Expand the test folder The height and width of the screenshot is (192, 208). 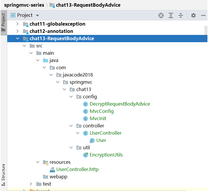coord(31,184)
